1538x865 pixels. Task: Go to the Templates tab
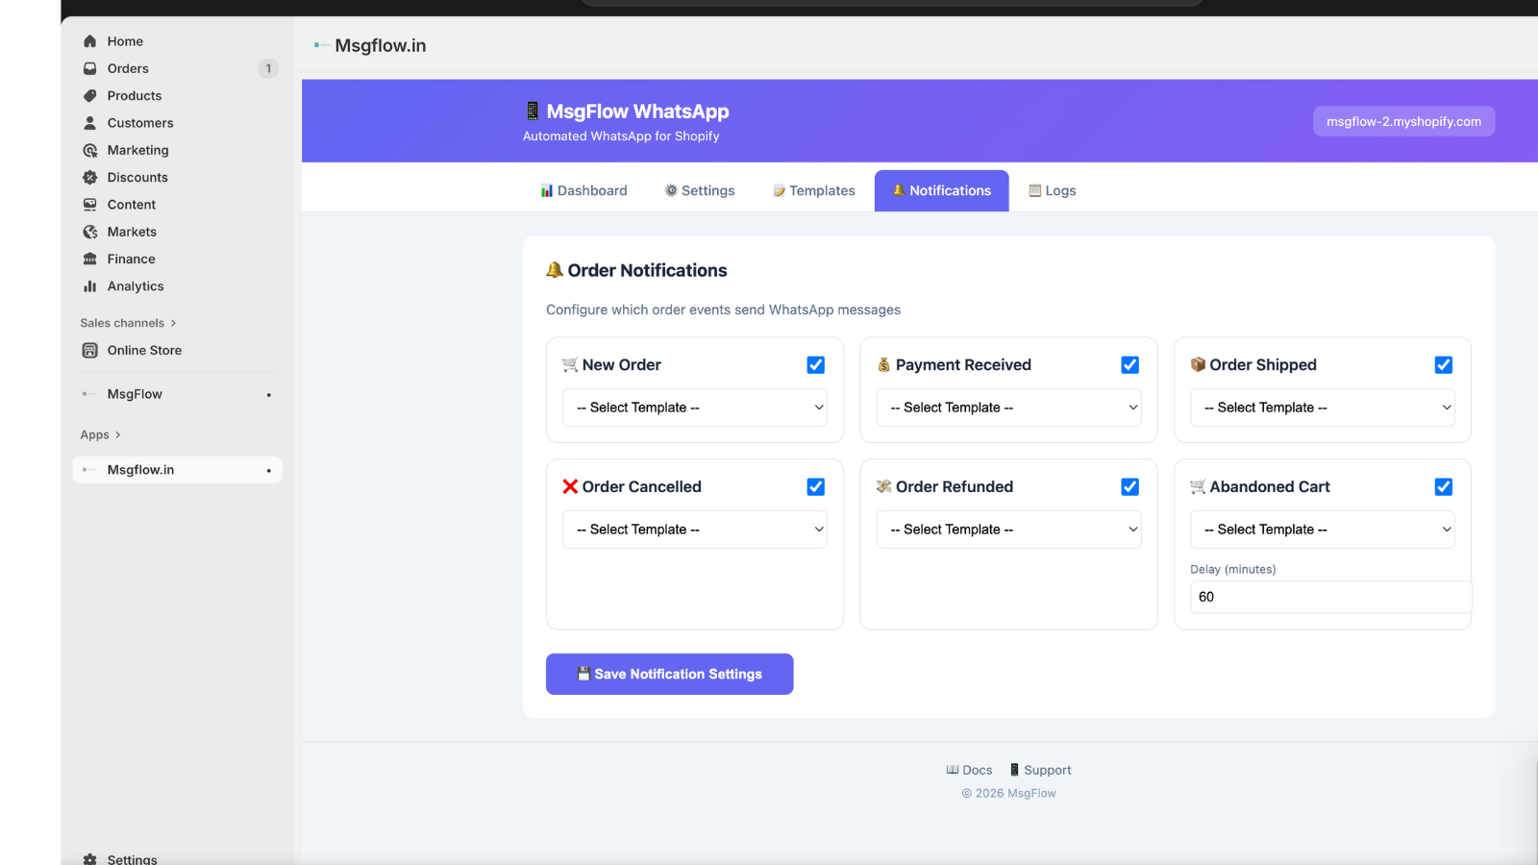(814, 190)
